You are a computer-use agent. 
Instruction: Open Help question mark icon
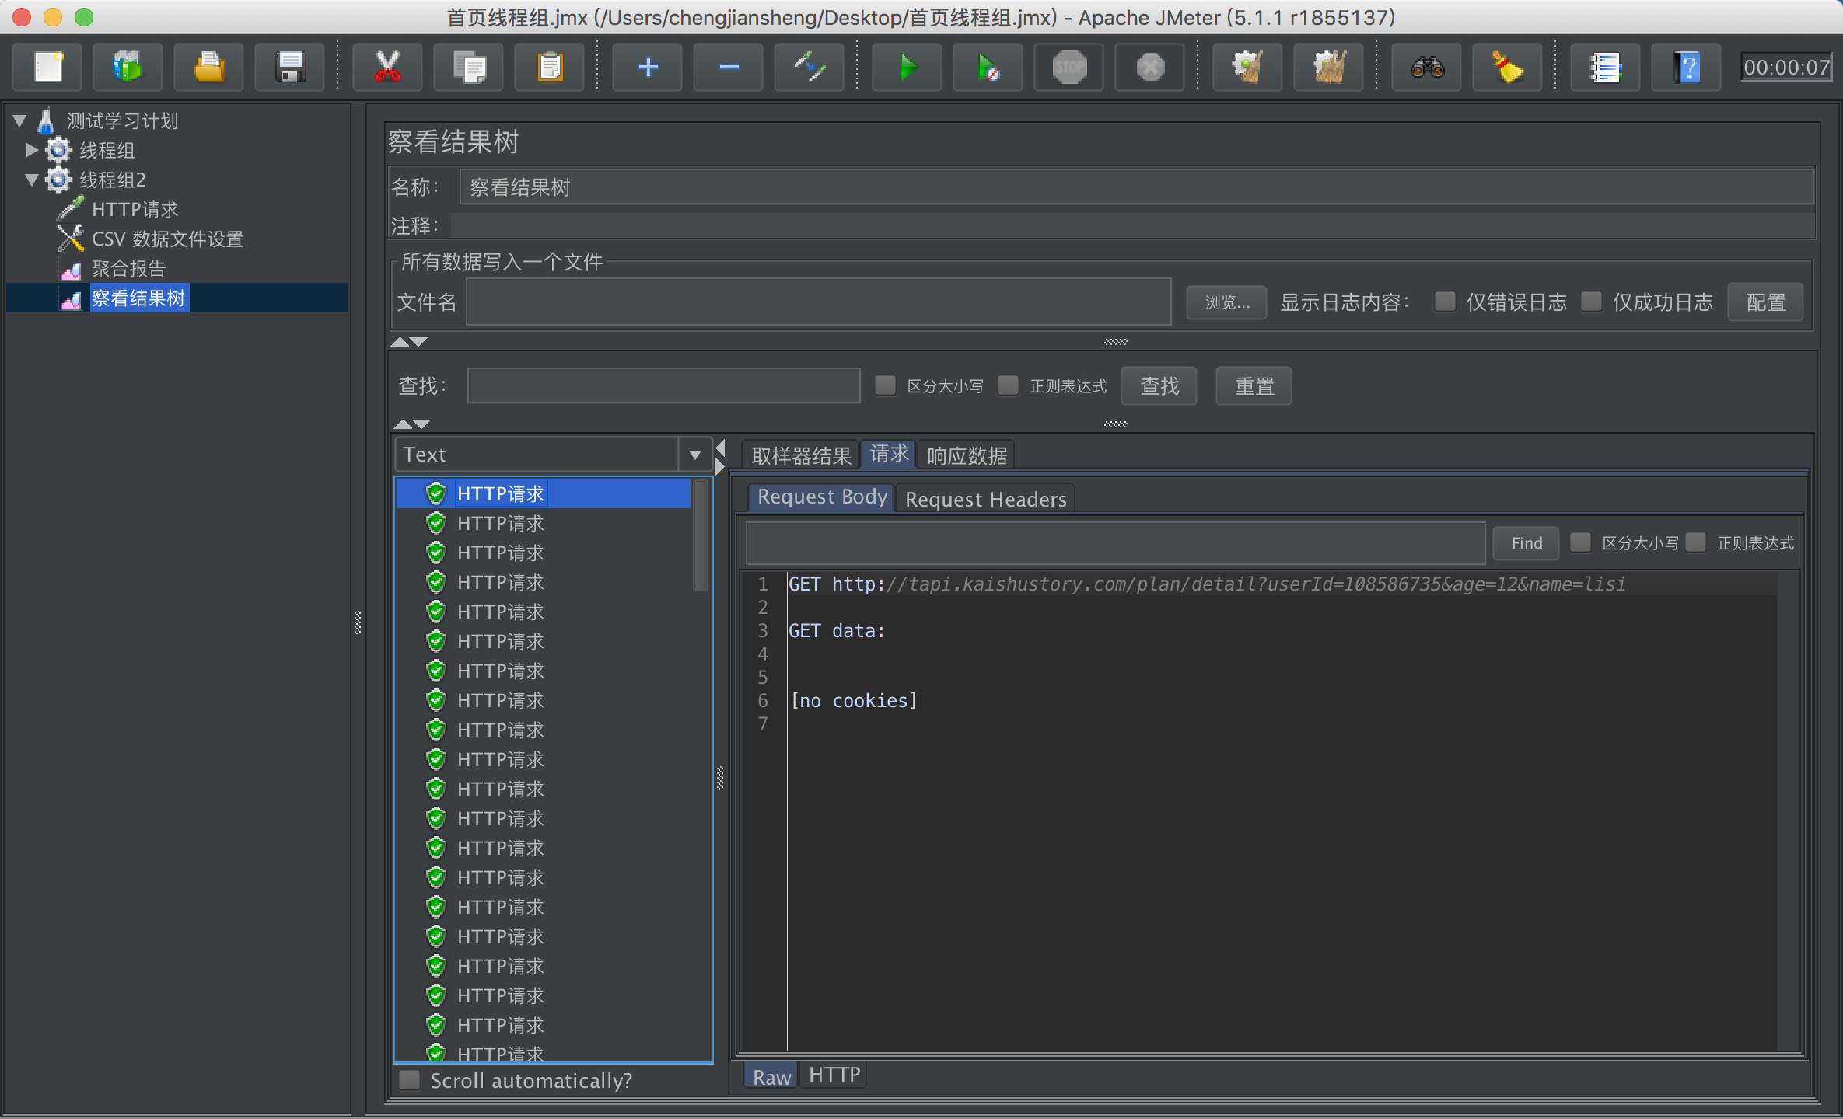click(x=1687, y=68)
